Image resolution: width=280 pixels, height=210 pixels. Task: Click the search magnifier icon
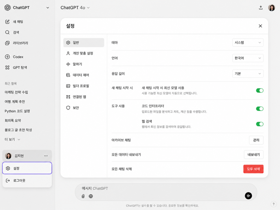7,32
